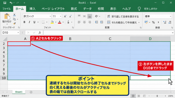Click 折り返して全体を表示する wrap text button

tap(123, 16)
